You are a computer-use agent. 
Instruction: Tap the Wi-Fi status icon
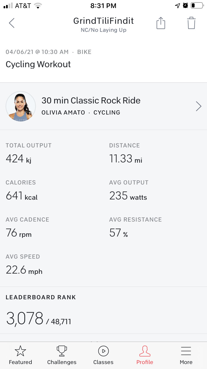38,6
